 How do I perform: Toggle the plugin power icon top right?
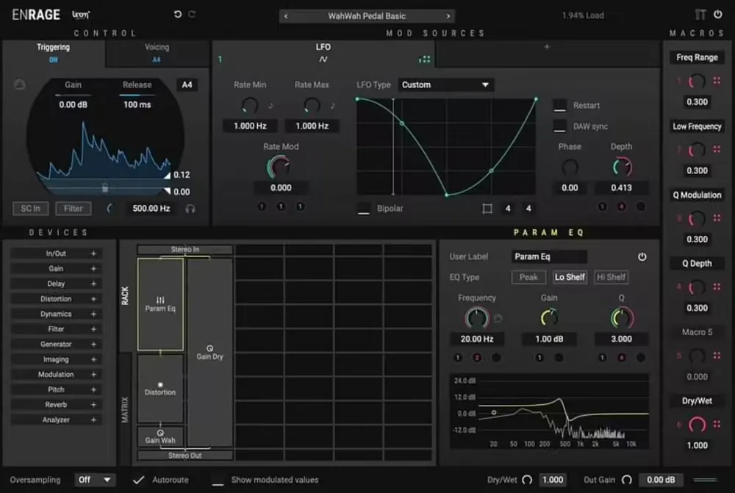[x=717, y=15]
